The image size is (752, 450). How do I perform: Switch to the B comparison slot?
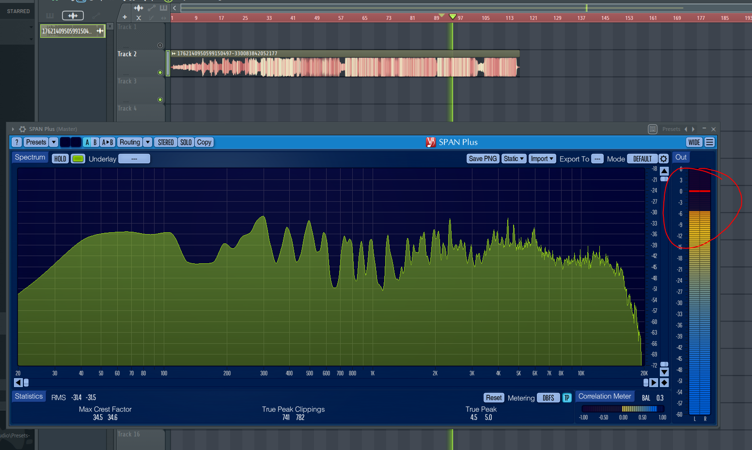(95, 142)
